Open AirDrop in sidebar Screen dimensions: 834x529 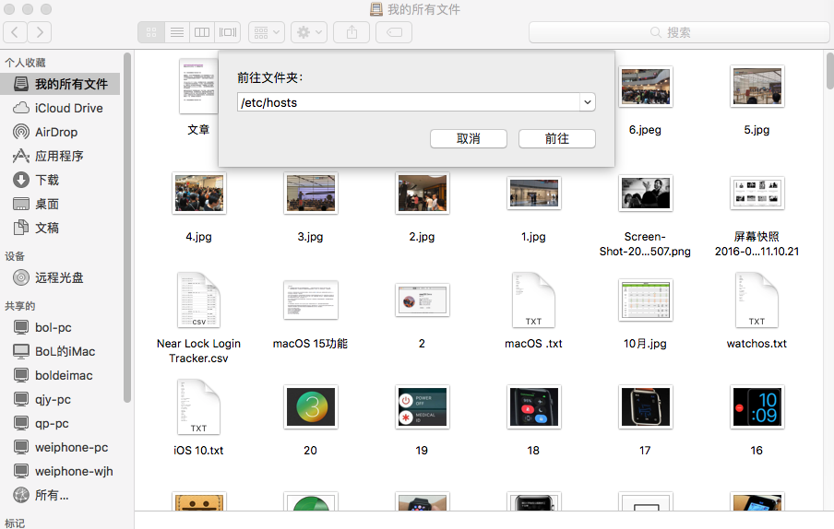tap(56, 132)
